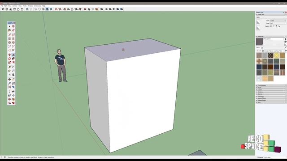Image resolution: width=287 pixels, height=161 pixels.
Task: Activate the Make Component tool
Action: click(13, 26)
